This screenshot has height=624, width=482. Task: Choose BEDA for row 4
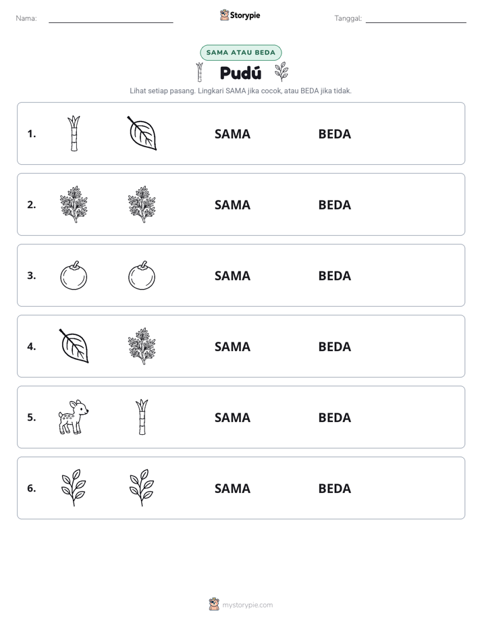pos(335,346)
